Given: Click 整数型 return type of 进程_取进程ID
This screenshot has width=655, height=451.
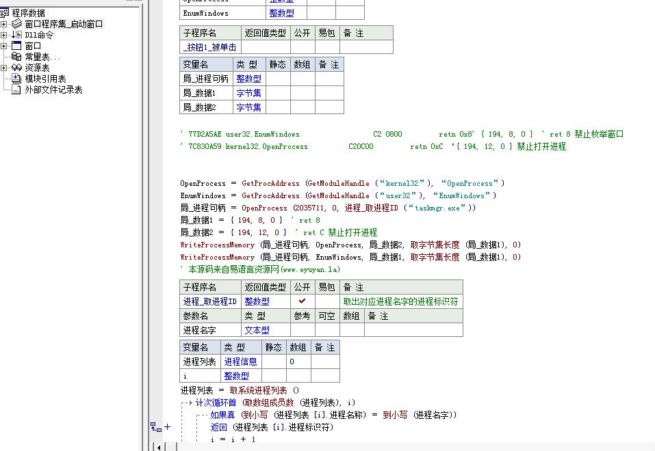Looking at the screenshot, I should coord(266,301).
